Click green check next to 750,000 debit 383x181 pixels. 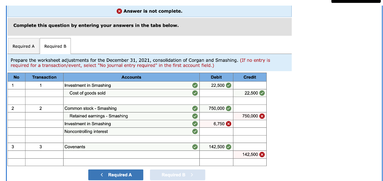pyautogui.click(x=229, y=108)
